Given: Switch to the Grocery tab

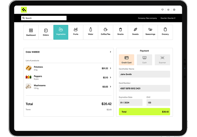Looking at the screenshot, I should pyautogui.click(x=165, y=32).
